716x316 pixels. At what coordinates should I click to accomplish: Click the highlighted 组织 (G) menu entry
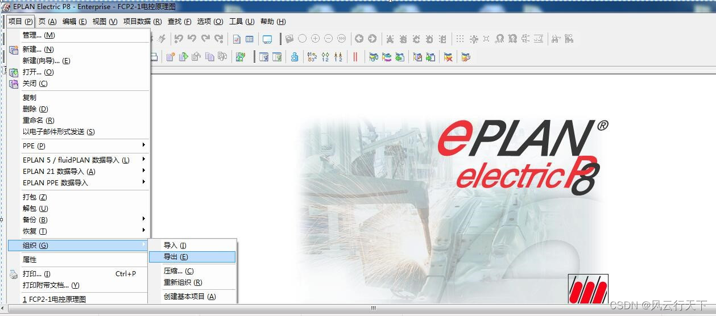[x=78, y=245]
